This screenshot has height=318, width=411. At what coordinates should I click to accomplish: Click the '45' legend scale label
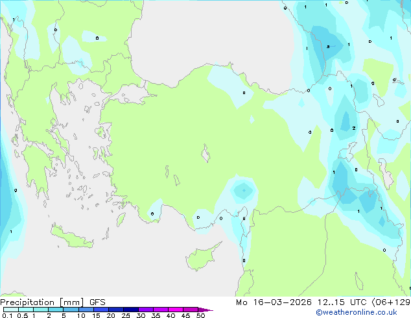(185, 315)
